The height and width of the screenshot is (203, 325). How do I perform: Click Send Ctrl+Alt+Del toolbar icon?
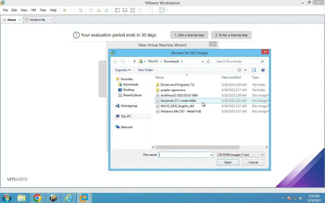point(80,10)
